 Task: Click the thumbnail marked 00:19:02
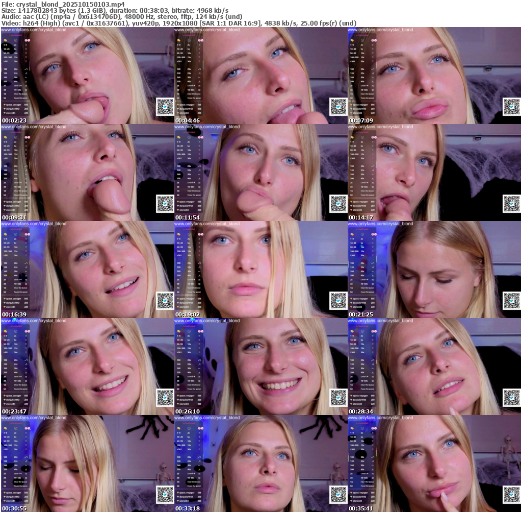click(x=260, y=269)
